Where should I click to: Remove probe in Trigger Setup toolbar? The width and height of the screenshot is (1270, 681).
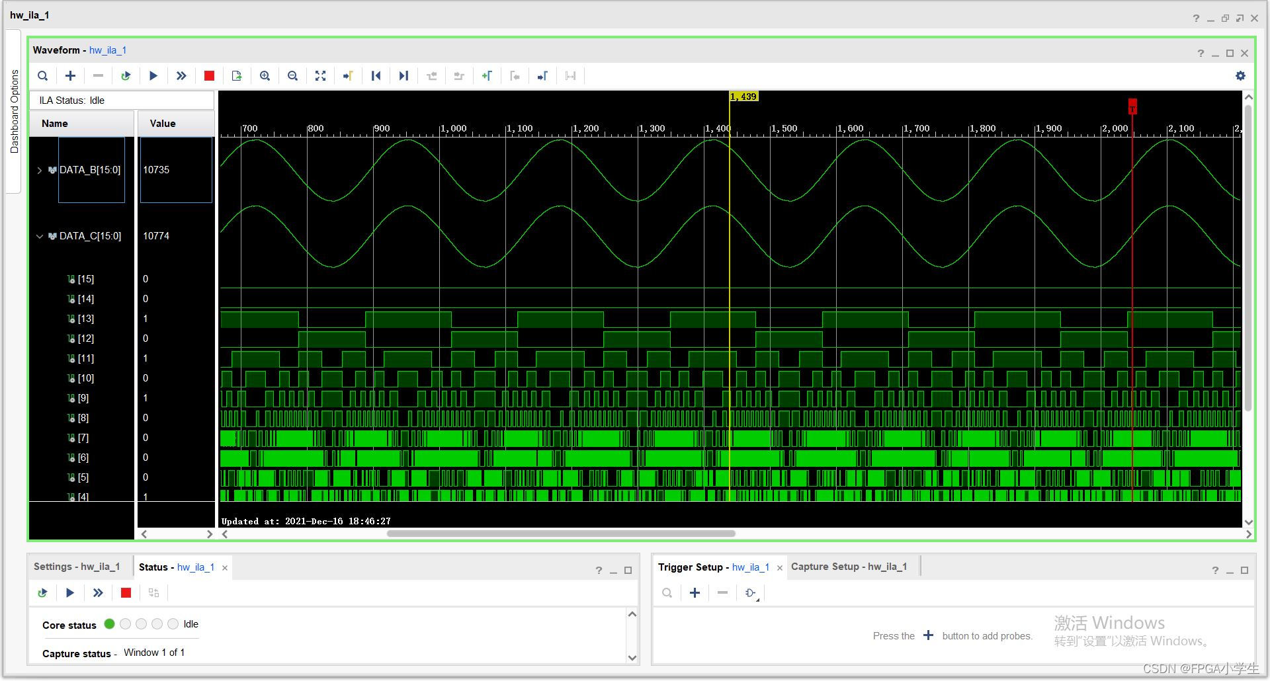[722, 593]
